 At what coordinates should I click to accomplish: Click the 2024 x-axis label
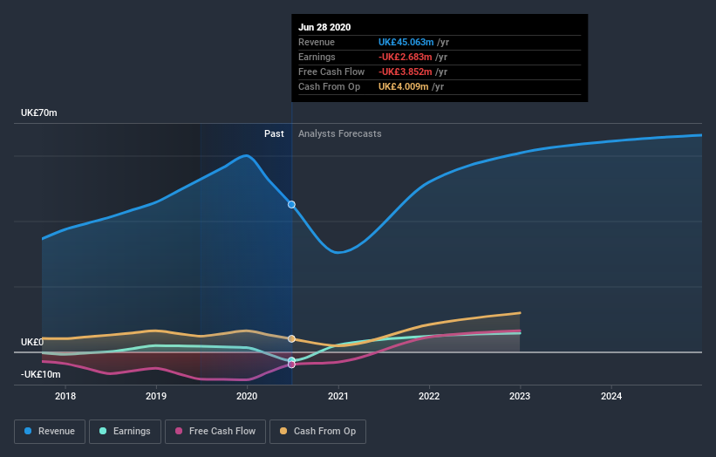tap(611, 396)
